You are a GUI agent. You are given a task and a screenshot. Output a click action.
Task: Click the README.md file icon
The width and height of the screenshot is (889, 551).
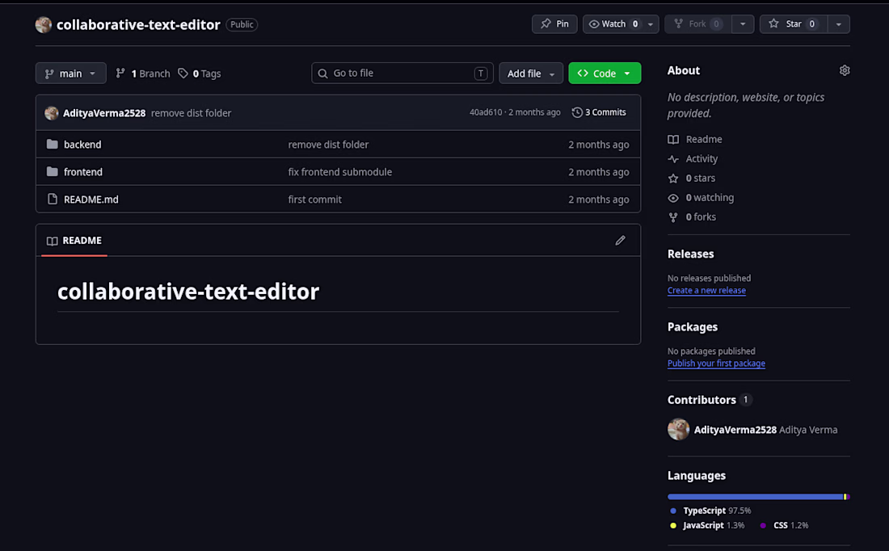pyautogui.click(x=53, y=199)
